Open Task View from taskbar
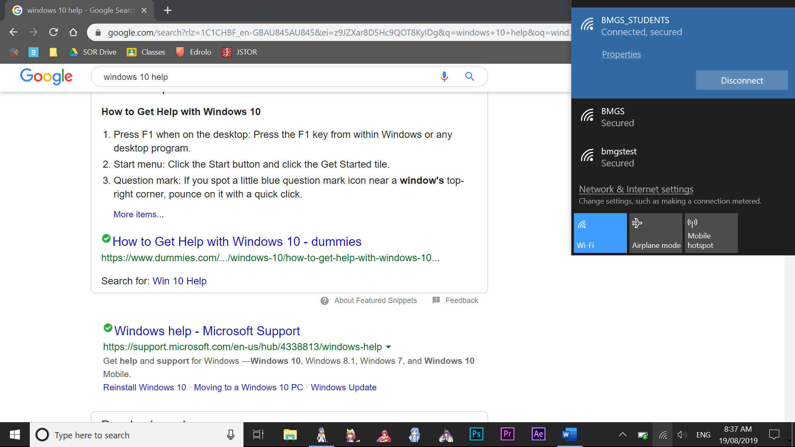 (x=258, y=435)
